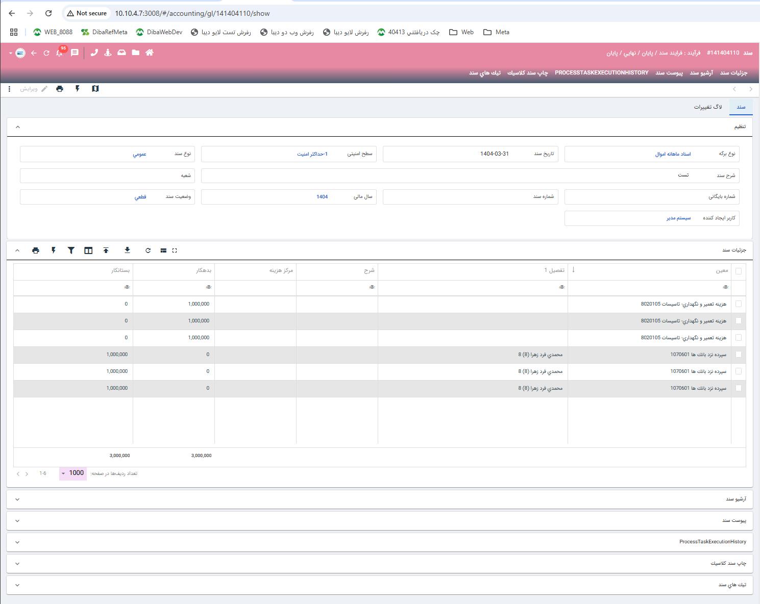Click the عمومی document type link
760x604 pixels.
(x=140, y=154)
